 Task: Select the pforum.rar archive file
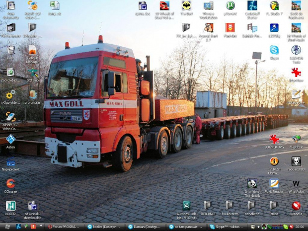32,94
